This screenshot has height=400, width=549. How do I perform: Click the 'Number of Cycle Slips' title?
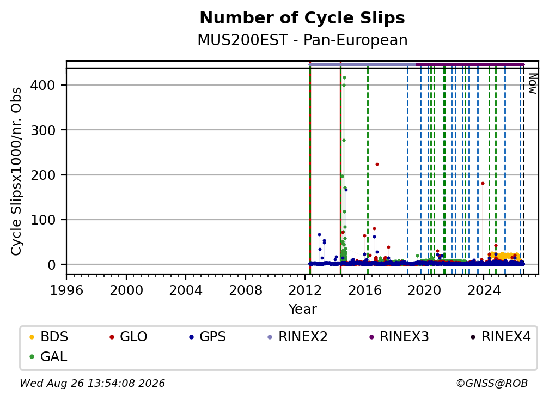302,18
